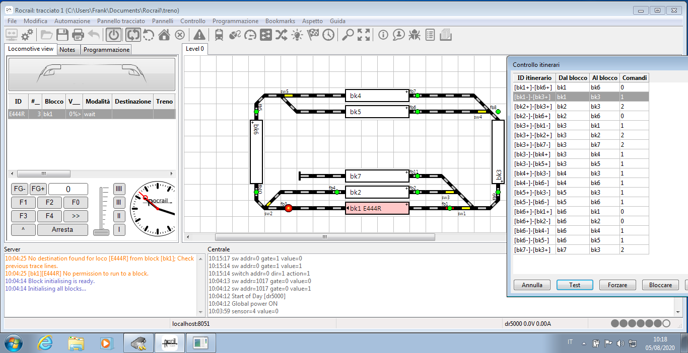This screenshot has height=353, width=688.
Task: Open the Programmazione menu in menu bar
Action: tap(235, 21)
